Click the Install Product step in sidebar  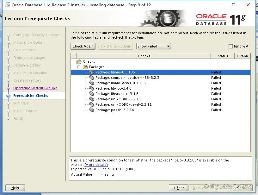coord(25,111)
